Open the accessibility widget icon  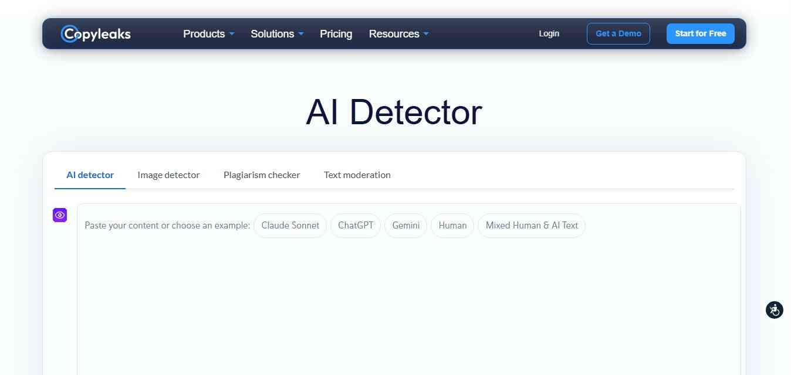(x=775, y=310)
